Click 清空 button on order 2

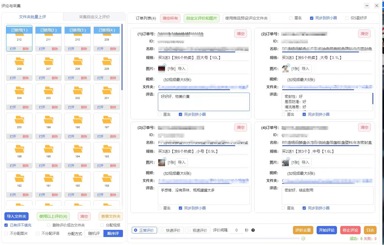[x=364, y=34]
